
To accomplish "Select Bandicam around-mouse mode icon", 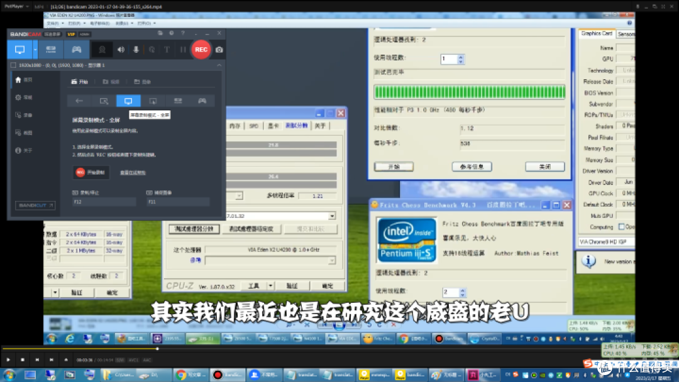I will pyautogui.click(x=153, y=101).
